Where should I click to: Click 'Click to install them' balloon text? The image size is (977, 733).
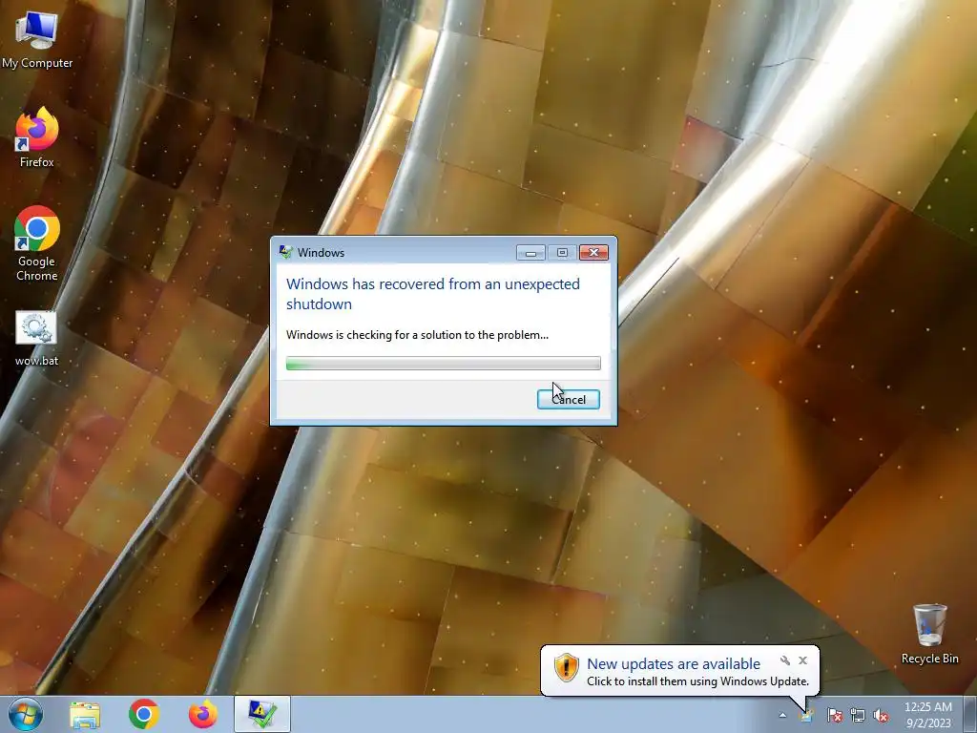point(697,681)
